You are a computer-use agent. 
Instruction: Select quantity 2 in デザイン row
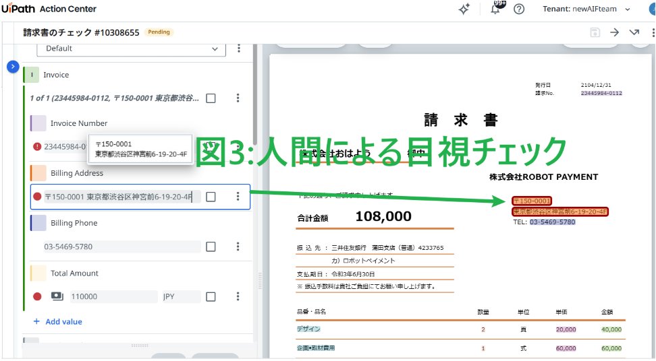coord(483,329)
